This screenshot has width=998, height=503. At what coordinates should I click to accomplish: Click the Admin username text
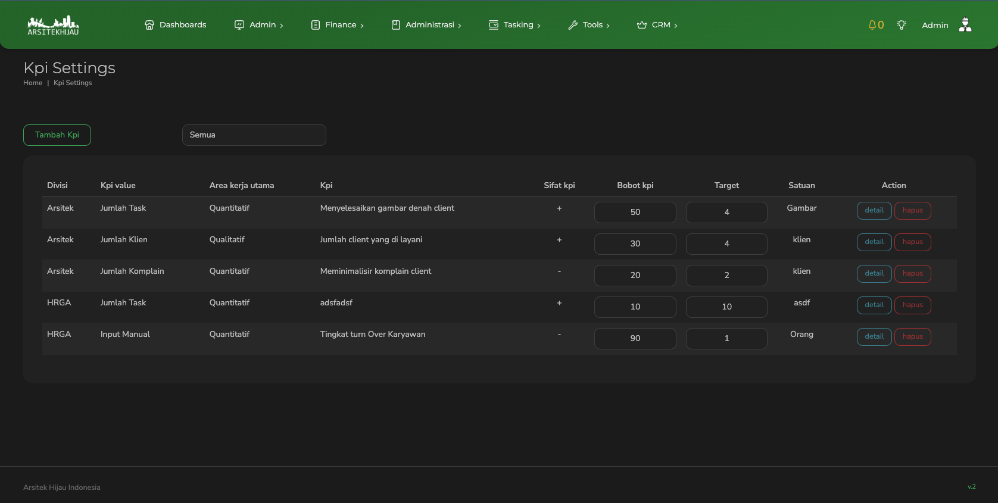[935, 26]
